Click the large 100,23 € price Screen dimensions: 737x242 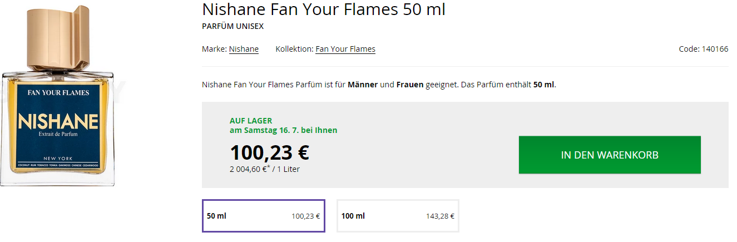coord(269,152)
